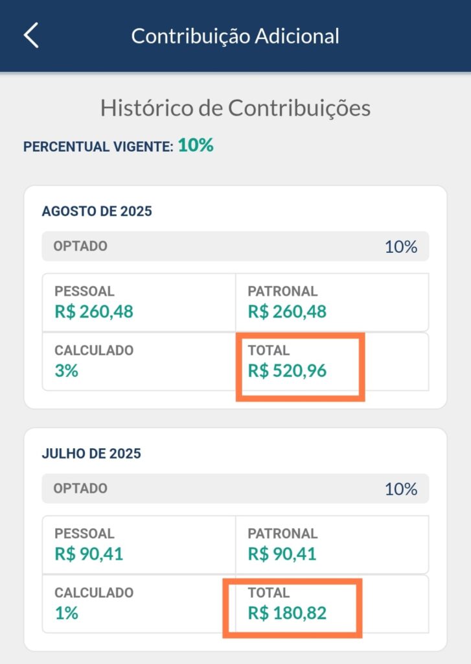The image size is (471, 664).
Task: Tap the R$ 520,96 total amount
Action: point(287,371)
